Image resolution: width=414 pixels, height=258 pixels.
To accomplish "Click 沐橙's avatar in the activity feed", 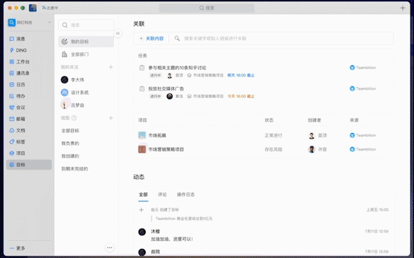I will coord(142,232).
